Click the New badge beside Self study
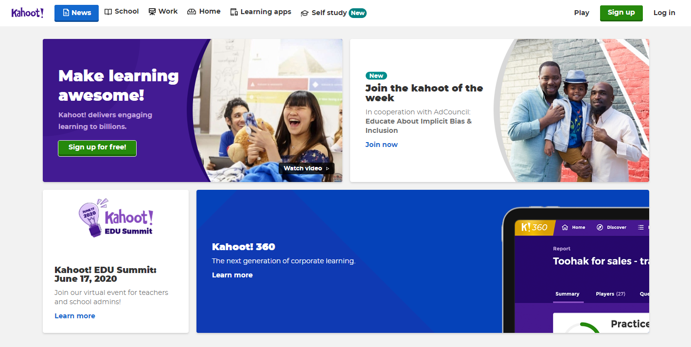Viewport: 691px width, 347px height. [x=357, y=13]
